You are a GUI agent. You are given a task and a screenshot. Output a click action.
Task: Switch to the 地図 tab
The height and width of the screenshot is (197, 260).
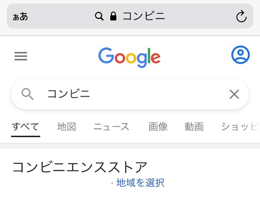(x=67, y=127)
